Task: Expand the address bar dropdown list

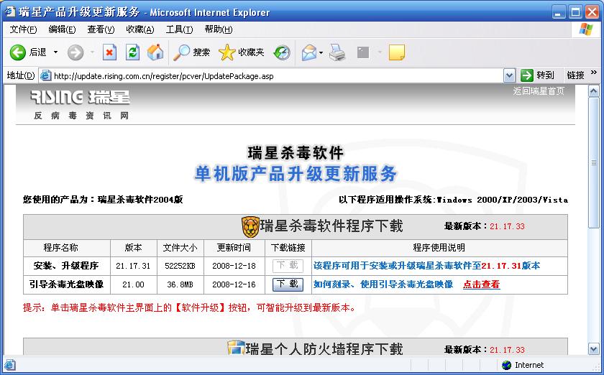Action: coord(509,76)
